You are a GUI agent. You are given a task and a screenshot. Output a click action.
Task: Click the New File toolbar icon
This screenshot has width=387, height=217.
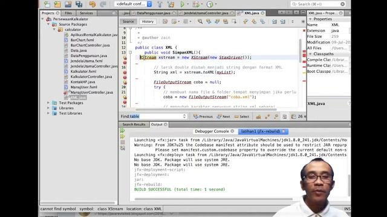47,4
